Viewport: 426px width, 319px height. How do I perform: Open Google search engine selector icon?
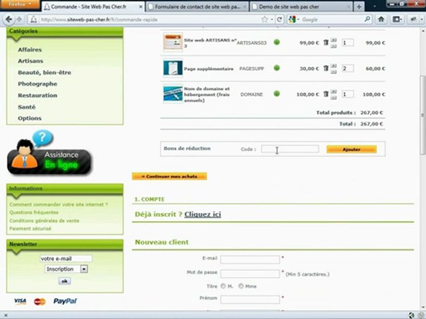[x=294, y=19]
